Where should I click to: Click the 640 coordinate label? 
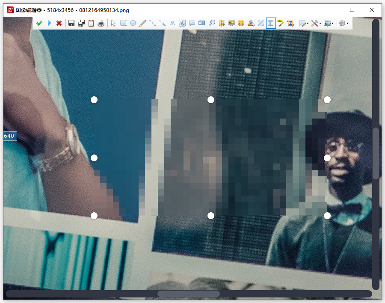(x=10, y=136)
